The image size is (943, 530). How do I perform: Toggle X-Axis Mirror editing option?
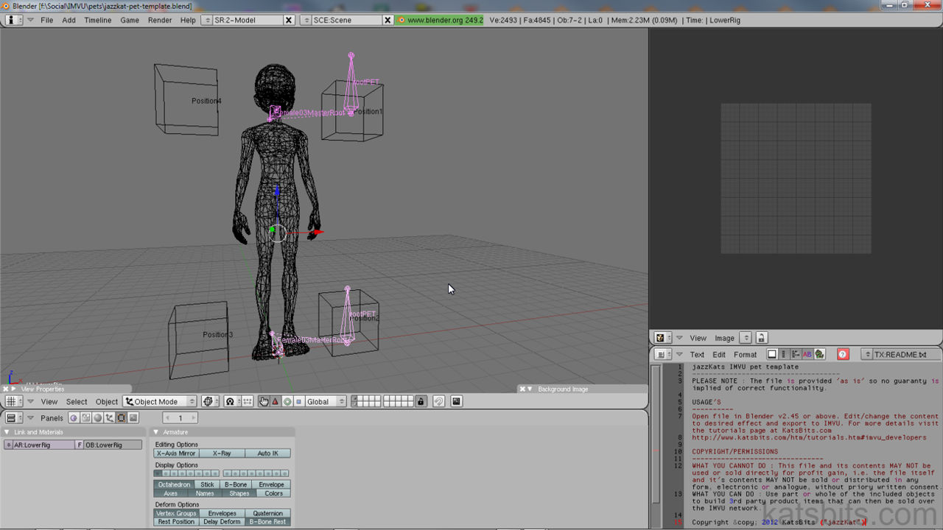[175, 453]
